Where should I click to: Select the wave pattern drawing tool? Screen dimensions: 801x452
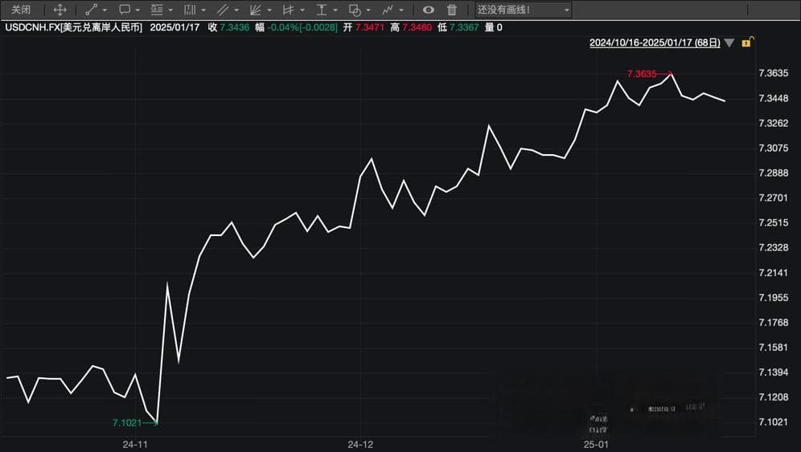388,10
